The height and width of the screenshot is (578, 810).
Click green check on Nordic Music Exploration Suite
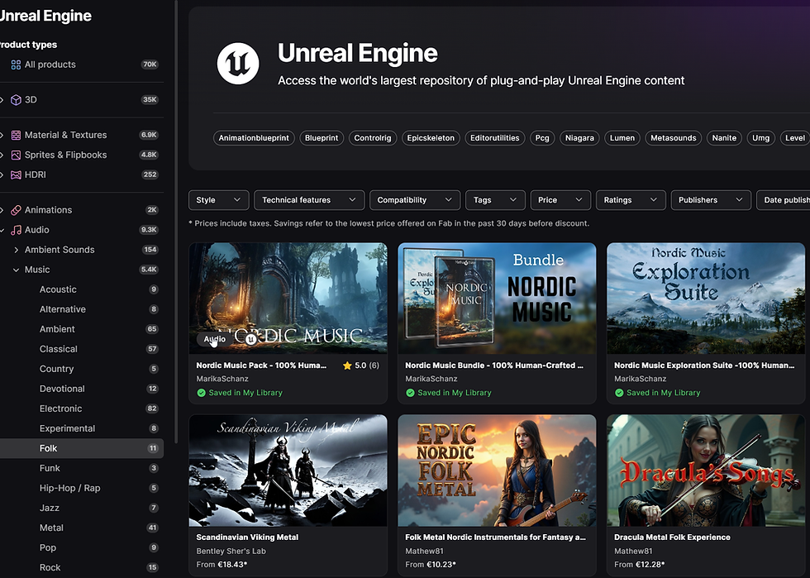point(619,393)
